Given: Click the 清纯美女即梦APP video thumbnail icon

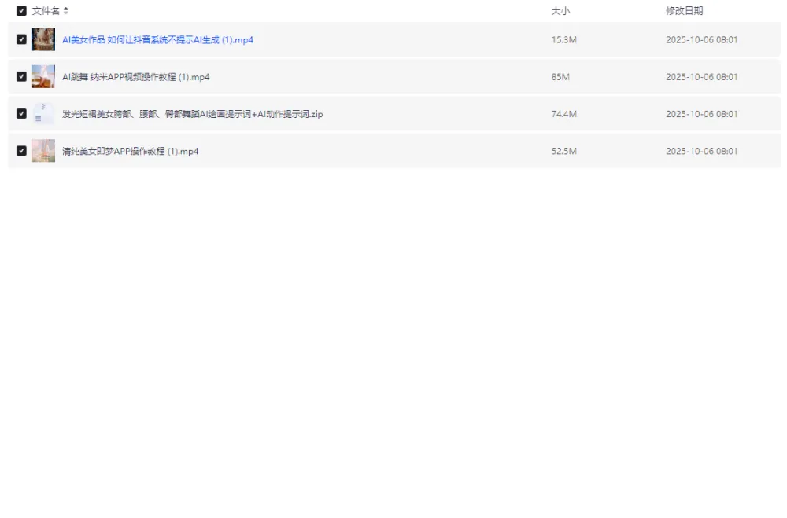Looking at the screenshot, I should tap(43, 151).
